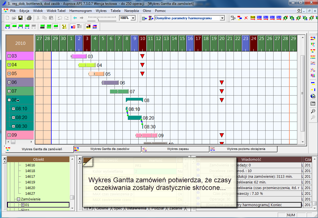Image resolution: width=318 pixels, height=218 pixels.
Task: Collapse order 08 row
Action: click(9, 100)
